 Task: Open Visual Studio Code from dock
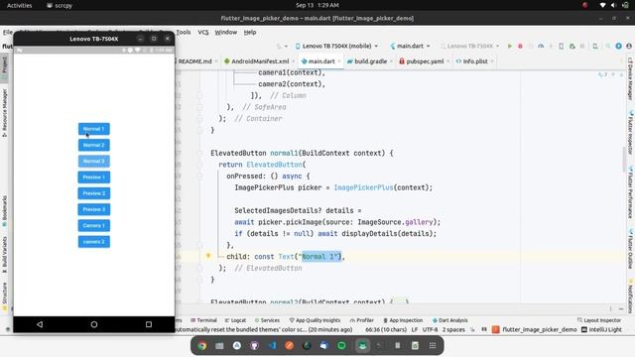(272, 346)
